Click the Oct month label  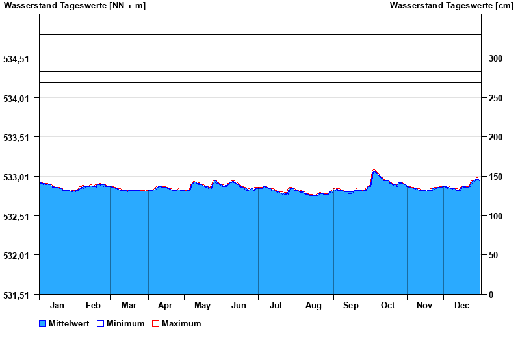(x=388, y=305)
